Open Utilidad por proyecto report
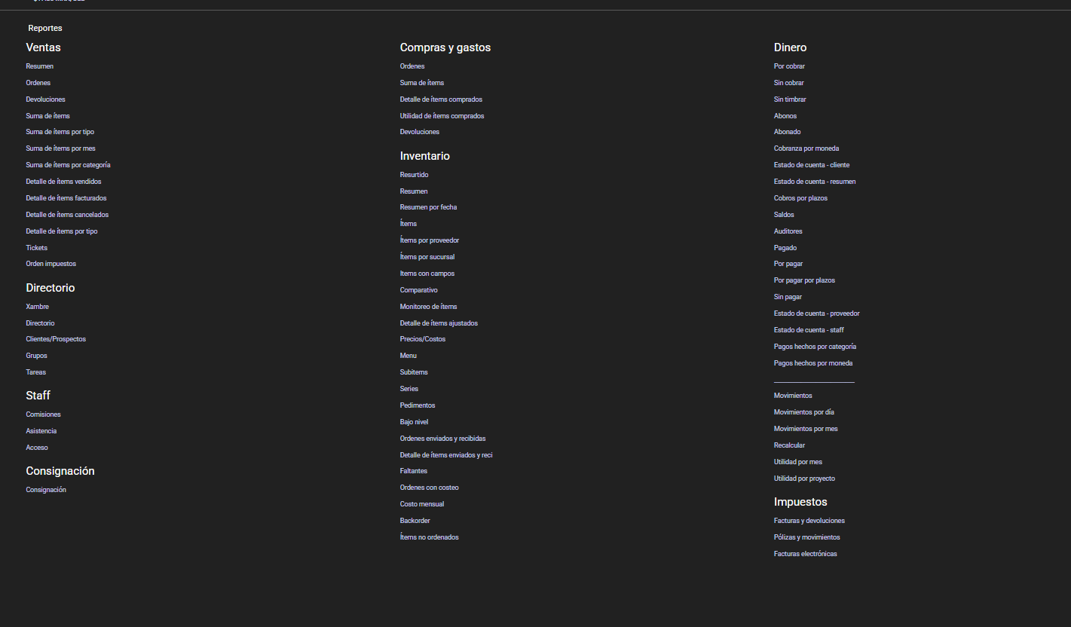Image resolution: width=1071 pixels, height=627 pixels. click(x=804, y=479)
